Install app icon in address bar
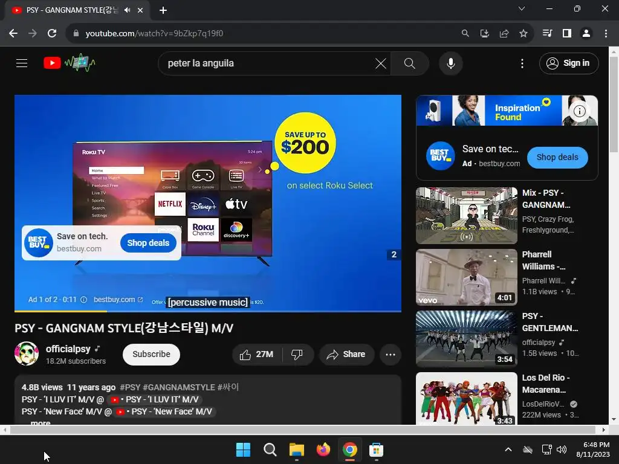Viewport: 619px width, 464px height. coord(484,34)
